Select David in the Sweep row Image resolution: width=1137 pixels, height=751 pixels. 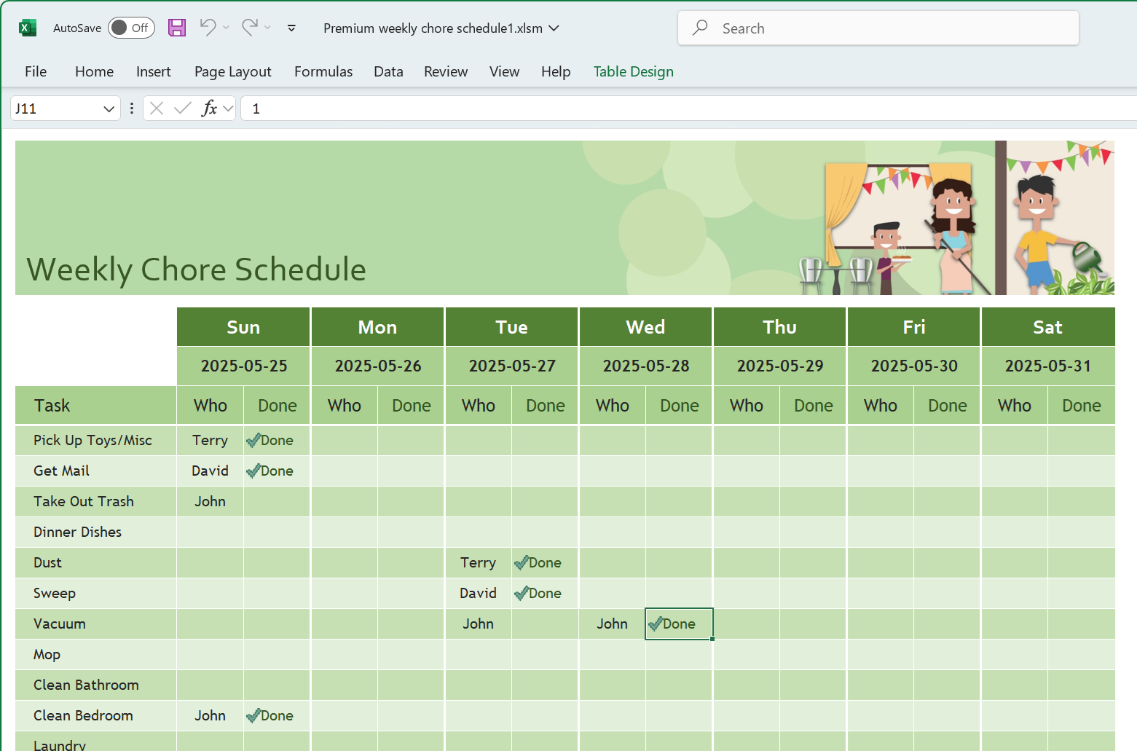(x=478, y=593)
